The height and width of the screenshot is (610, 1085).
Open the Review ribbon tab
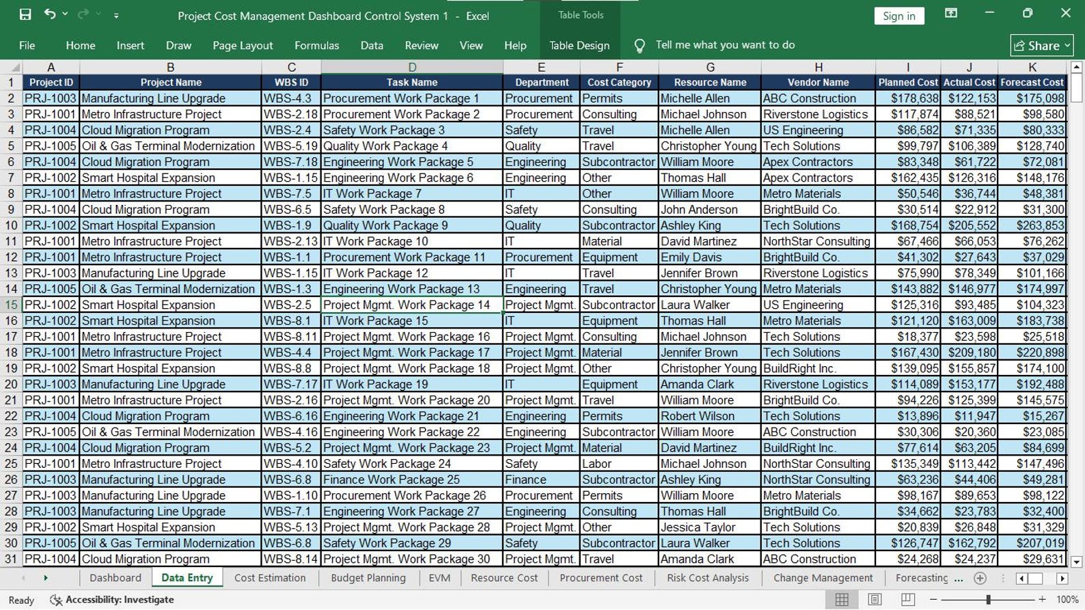(422, 45)
